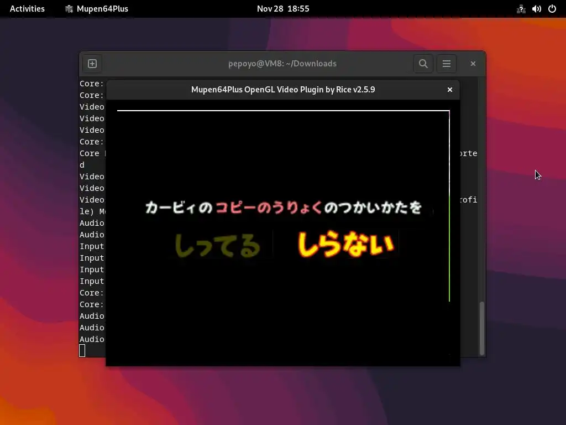Open a new terminal tab with the plus icon
This screenshot has height=425, width=566.
(x=92, y=64)
